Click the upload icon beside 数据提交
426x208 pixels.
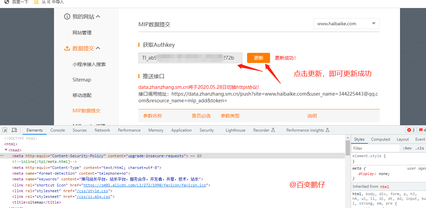pos(67,48)
